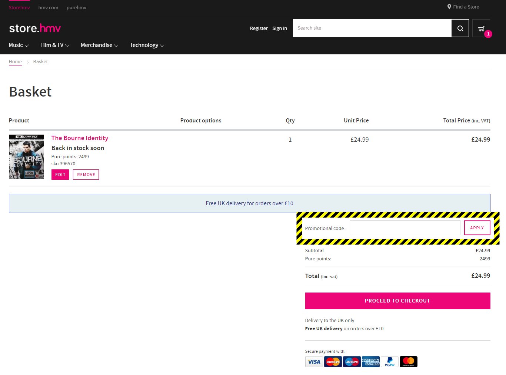Switch to the Storehmv tab
The width and height of the screenshot is (506, 375).
pyautogui.click(x=19, y=7)
